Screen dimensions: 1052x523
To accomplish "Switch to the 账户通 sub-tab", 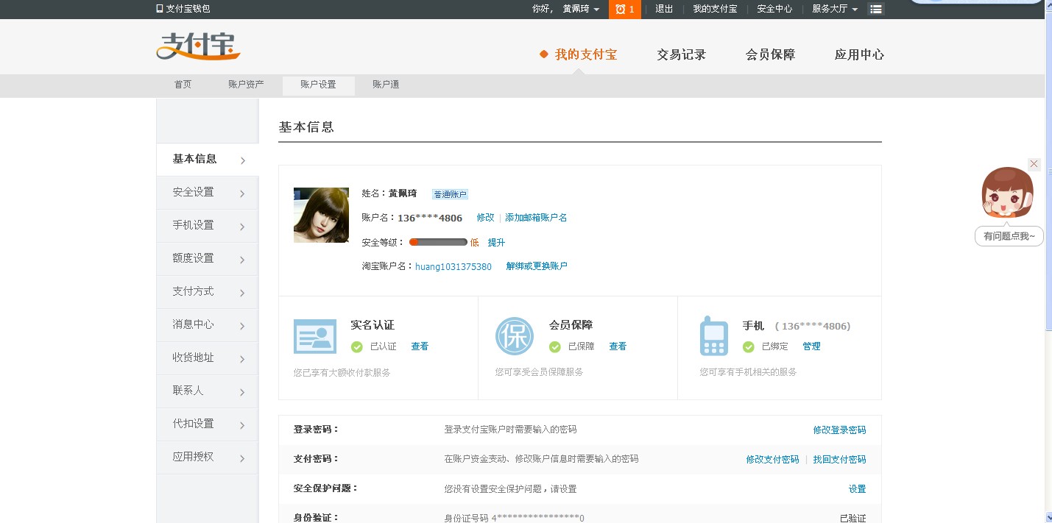I will [x=386, y=85].
